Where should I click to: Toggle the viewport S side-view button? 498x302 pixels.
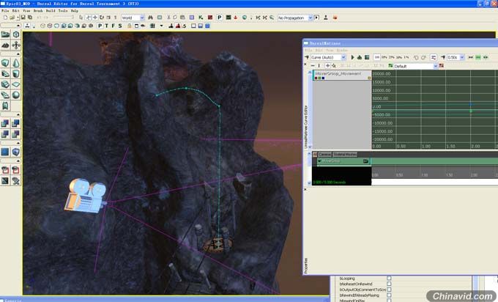pyautogui.click(x=120, y=26)
